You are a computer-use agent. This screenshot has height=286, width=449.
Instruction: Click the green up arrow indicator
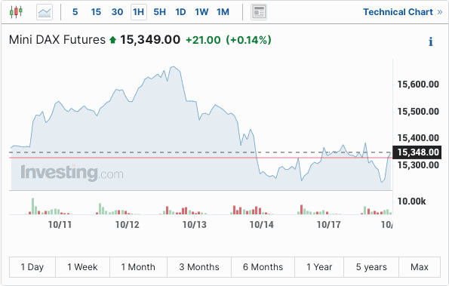tap(113, 40)
